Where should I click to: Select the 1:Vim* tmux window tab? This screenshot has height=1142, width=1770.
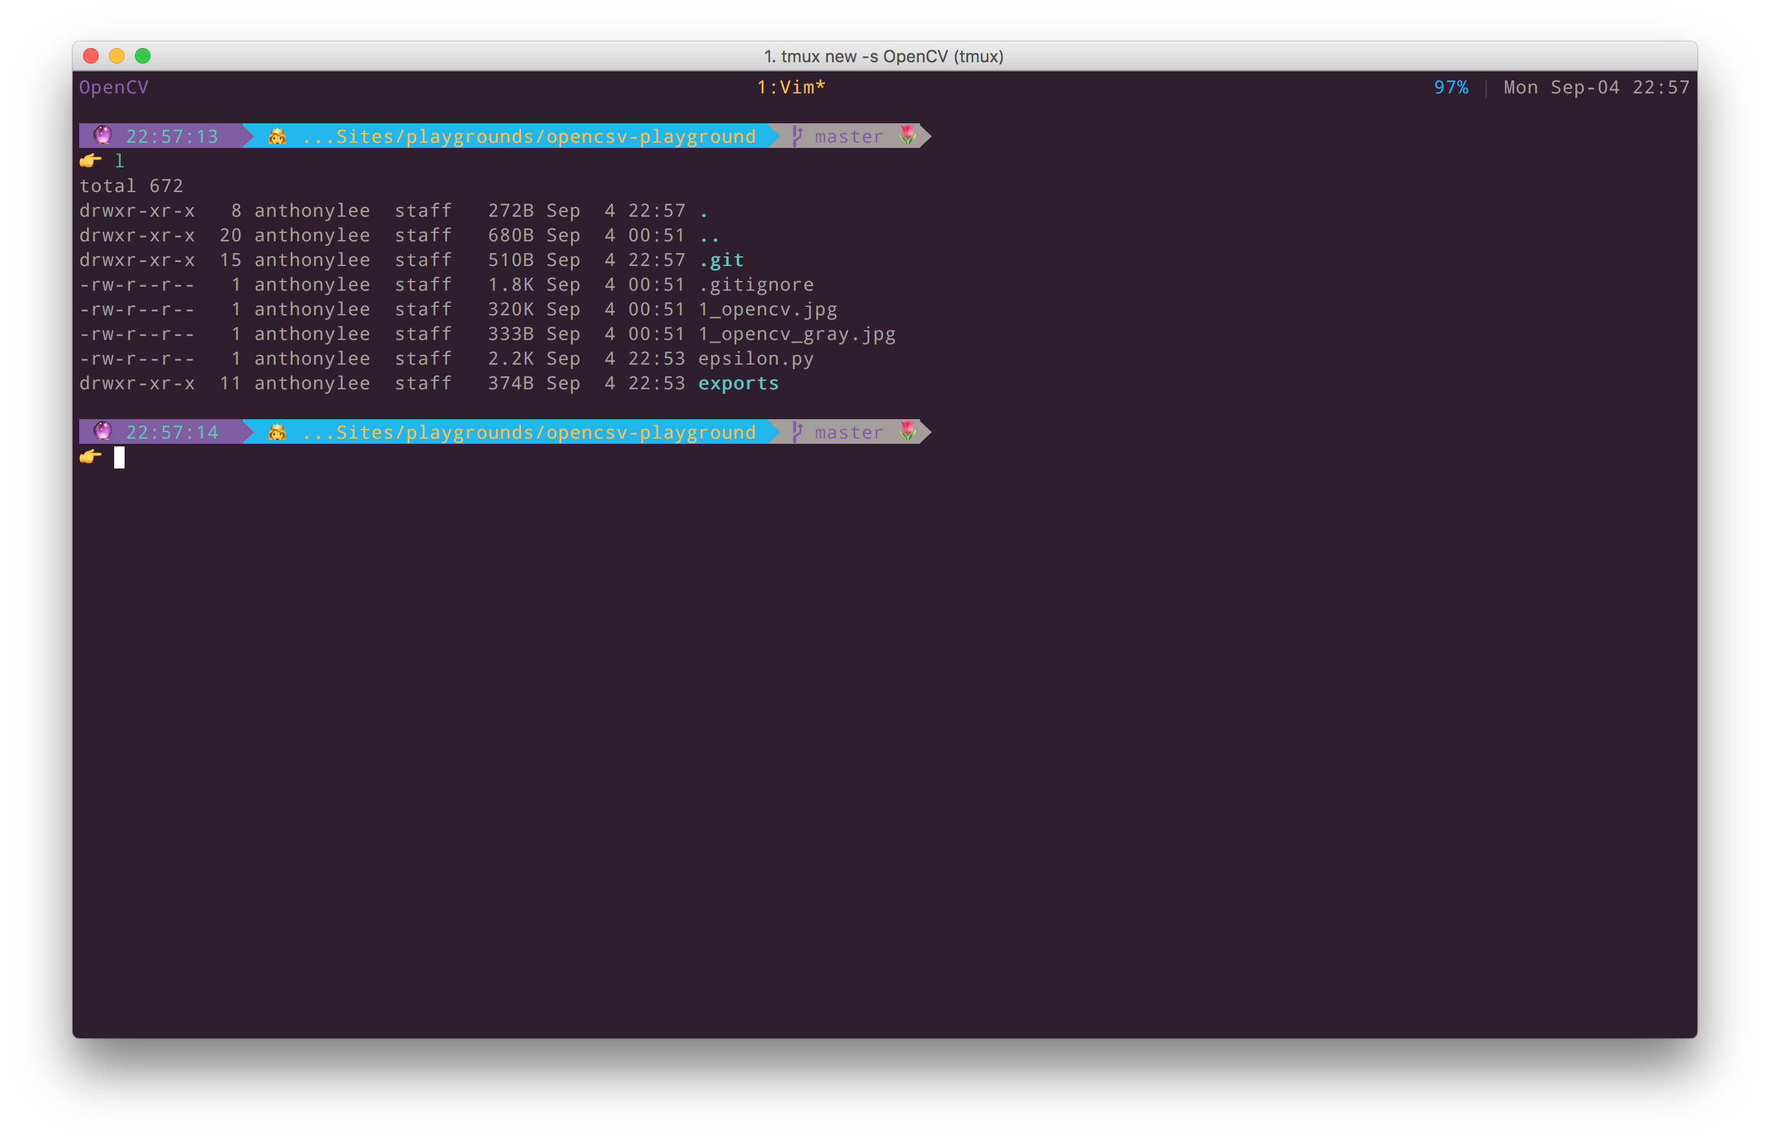[790, 88]
